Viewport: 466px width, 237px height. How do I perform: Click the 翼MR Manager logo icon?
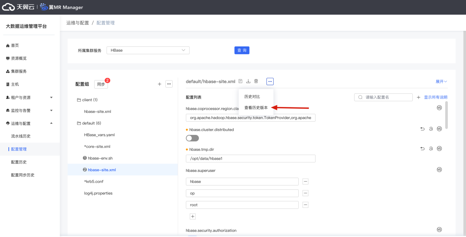(x=44, y=7)
